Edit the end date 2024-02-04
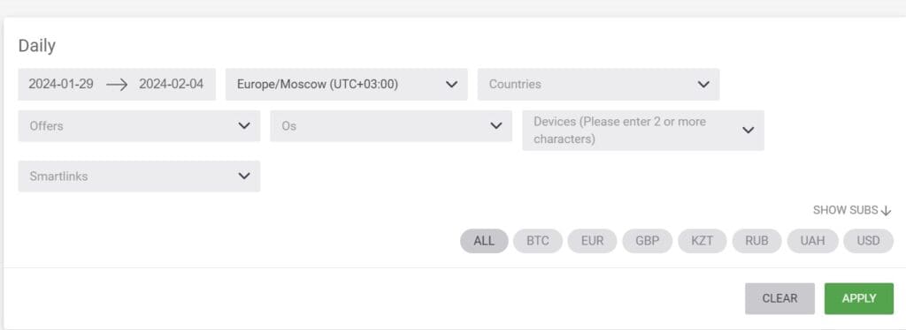906x330 pixels. point(172,84)
